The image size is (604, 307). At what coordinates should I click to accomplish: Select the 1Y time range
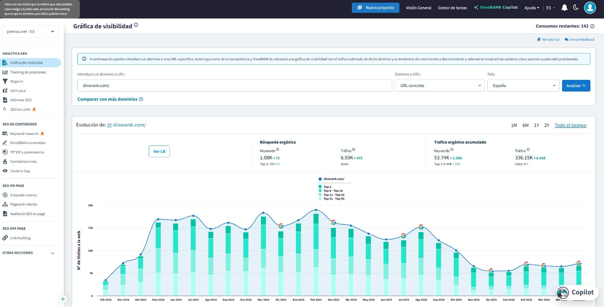tap(536, 125)
